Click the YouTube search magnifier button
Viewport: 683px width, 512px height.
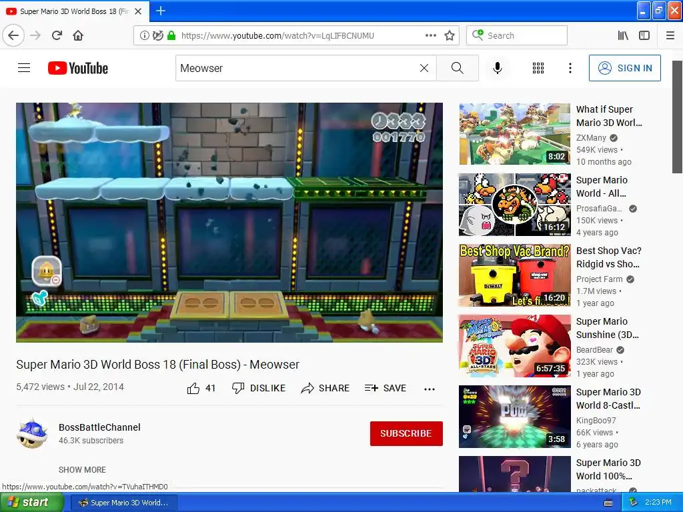[458, 68]
